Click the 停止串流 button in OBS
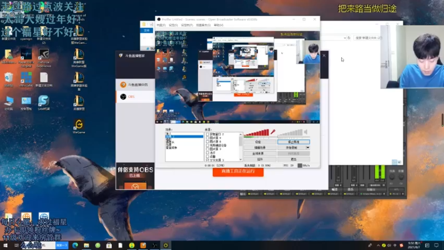 point(294,142)
